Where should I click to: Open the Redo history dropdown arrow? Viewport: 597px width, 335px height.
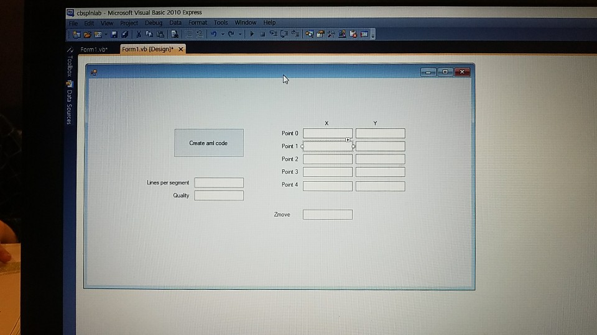[240, 34]
